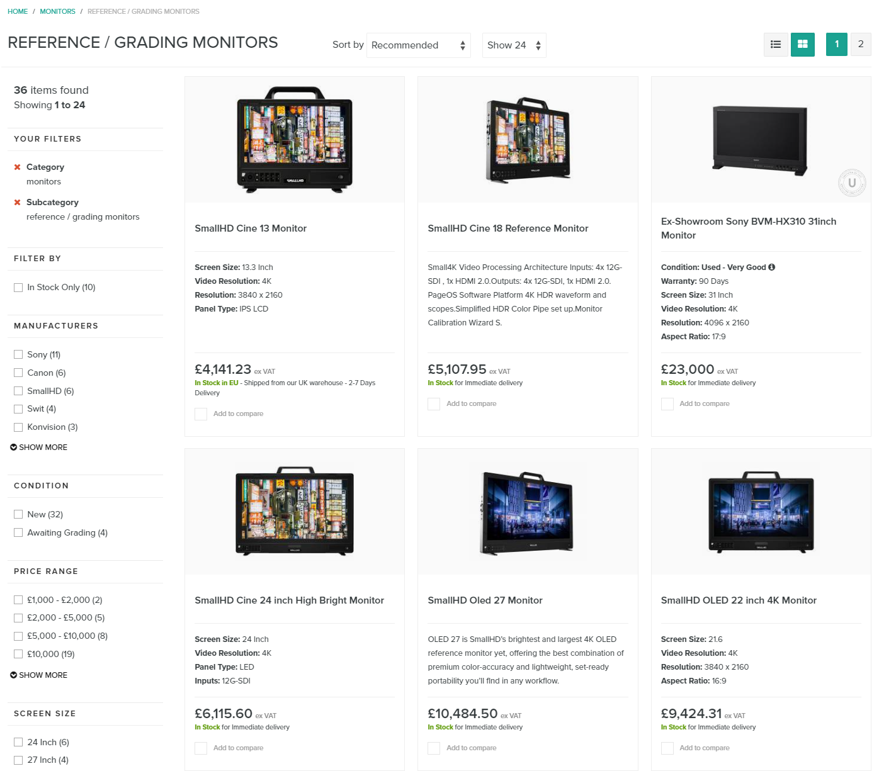The height and width of the screenshot is (771, 879).
Task: Open the Sort by Recommended dropdown
Action: (x=419, y=45)
